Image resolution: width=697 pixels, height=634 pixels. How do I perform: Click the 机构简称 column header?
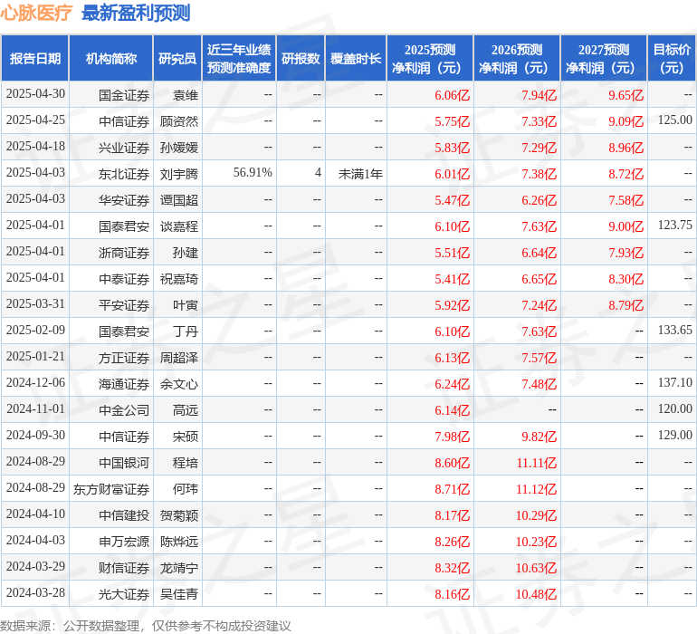pos(111,58)
